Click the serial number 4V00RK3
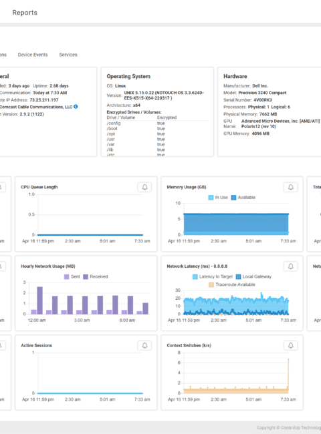321x434 pixels. tap(263, 100)
